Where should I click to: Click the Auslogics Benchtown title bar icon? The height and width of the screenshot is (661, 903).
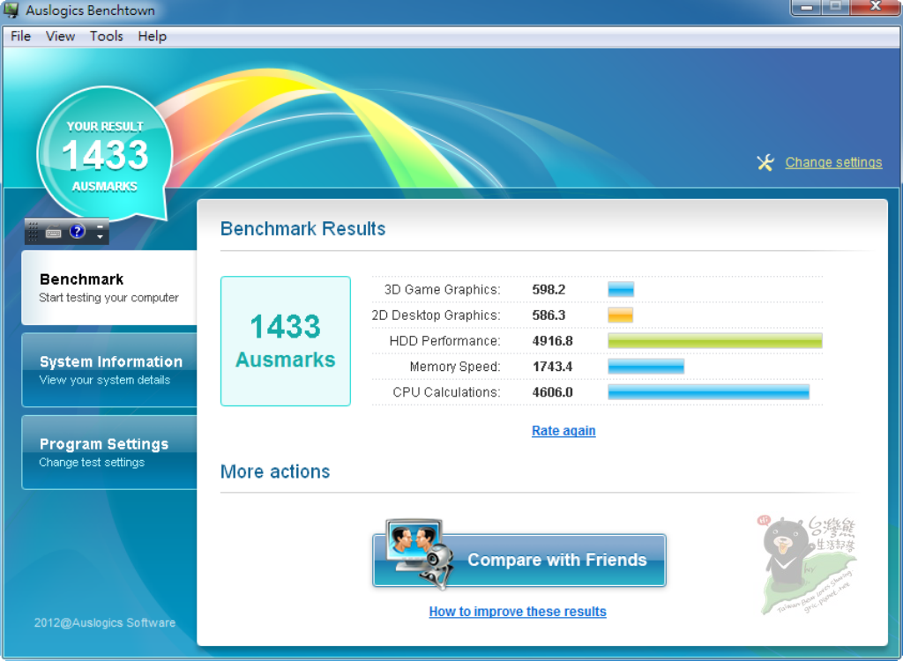pyautogui.click(x=11, y=10)
